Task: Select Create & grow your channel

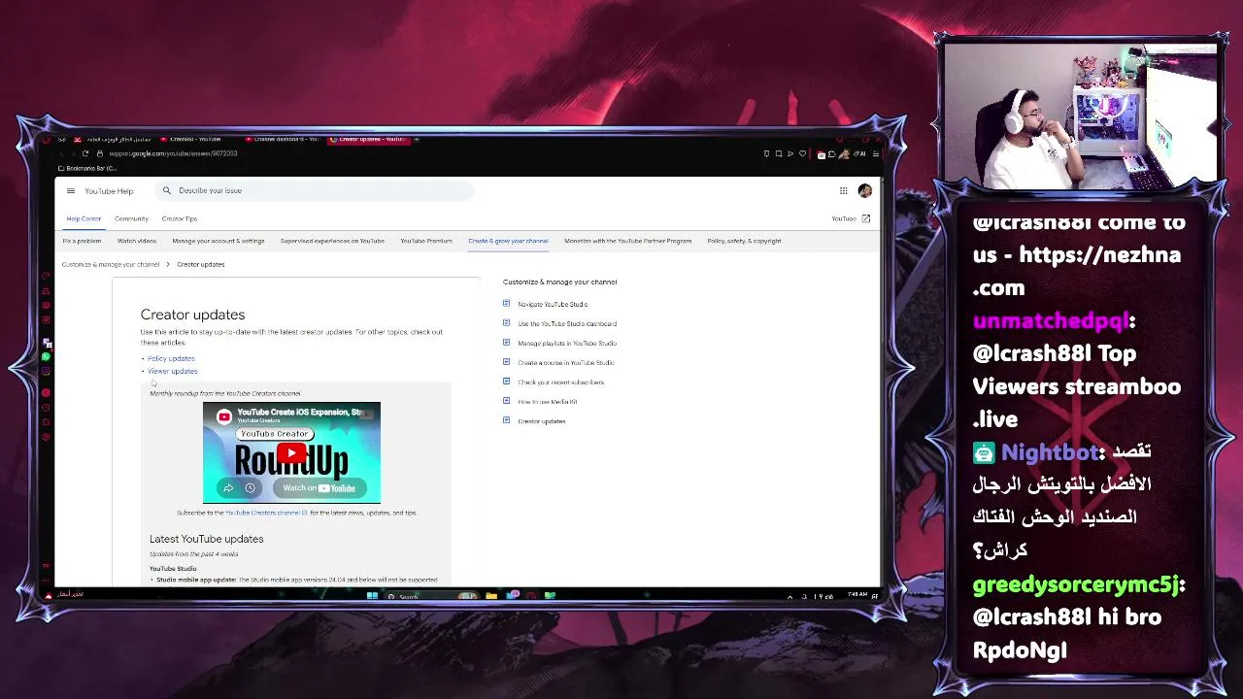Action: (508, 241)
